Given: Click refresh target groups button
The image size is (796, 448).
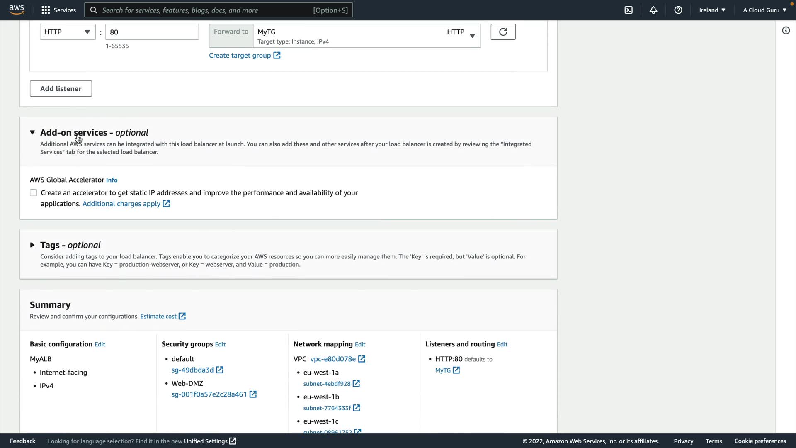Looking at the screenshot, I should [x=503, y=32].
